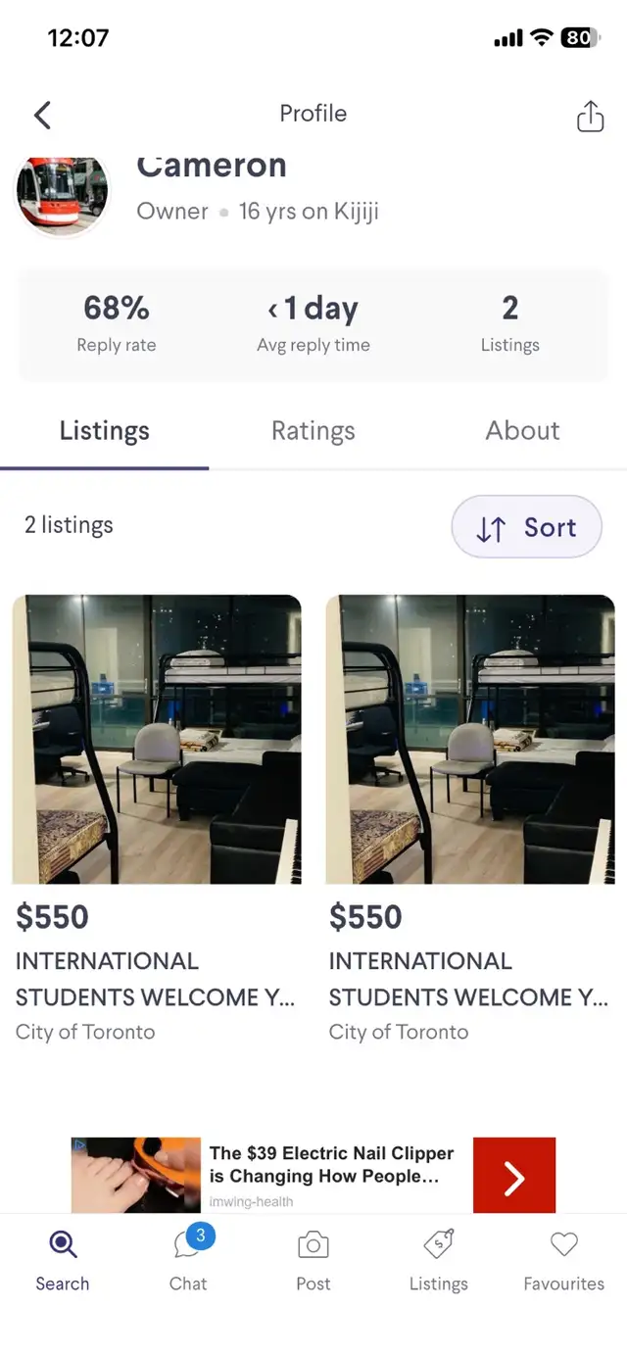Tap the share profile icon
Viewport: 627px width, 1358px height.
coord(590,116)
